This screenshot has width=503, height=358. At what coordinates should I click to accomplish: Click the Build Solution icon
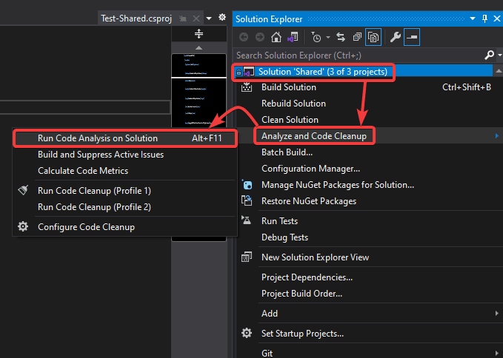coord(247,87)
